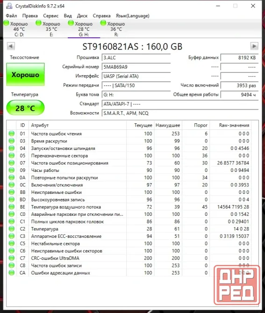Click the Атрибут column header

tap(78, 125)
